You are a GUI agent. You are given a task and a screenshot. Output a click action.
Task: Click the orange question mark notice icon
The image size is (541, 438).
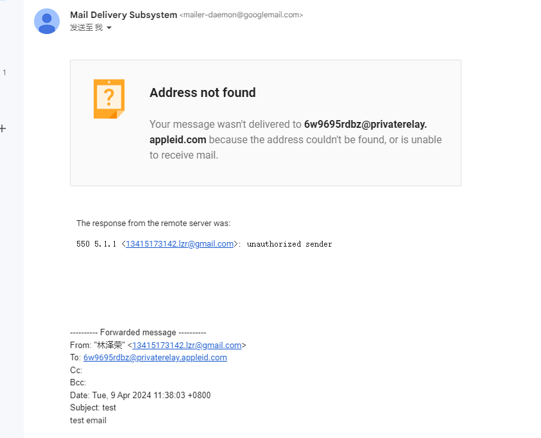[x=109, y=99]
